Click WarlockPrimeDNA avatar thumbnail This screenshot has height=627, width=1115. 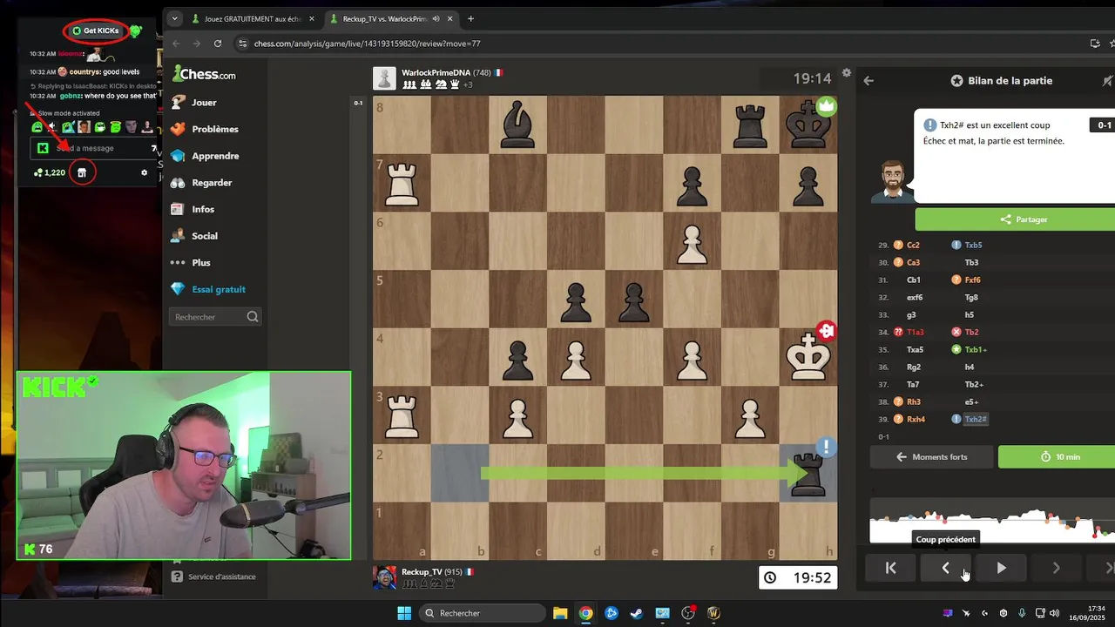[x=384, y=78]
